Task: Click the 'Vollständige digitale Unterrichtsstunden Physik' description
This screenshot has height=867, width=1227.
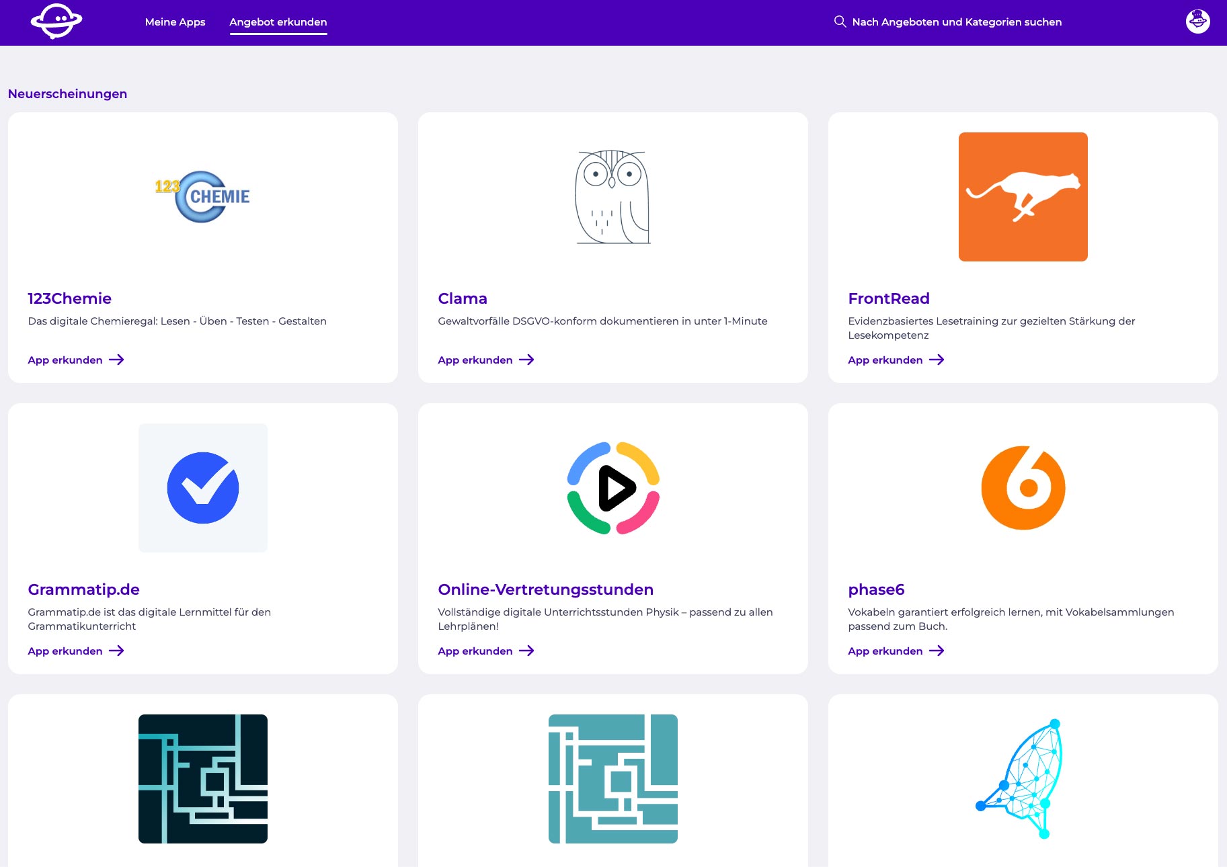Action: [605, 619]
